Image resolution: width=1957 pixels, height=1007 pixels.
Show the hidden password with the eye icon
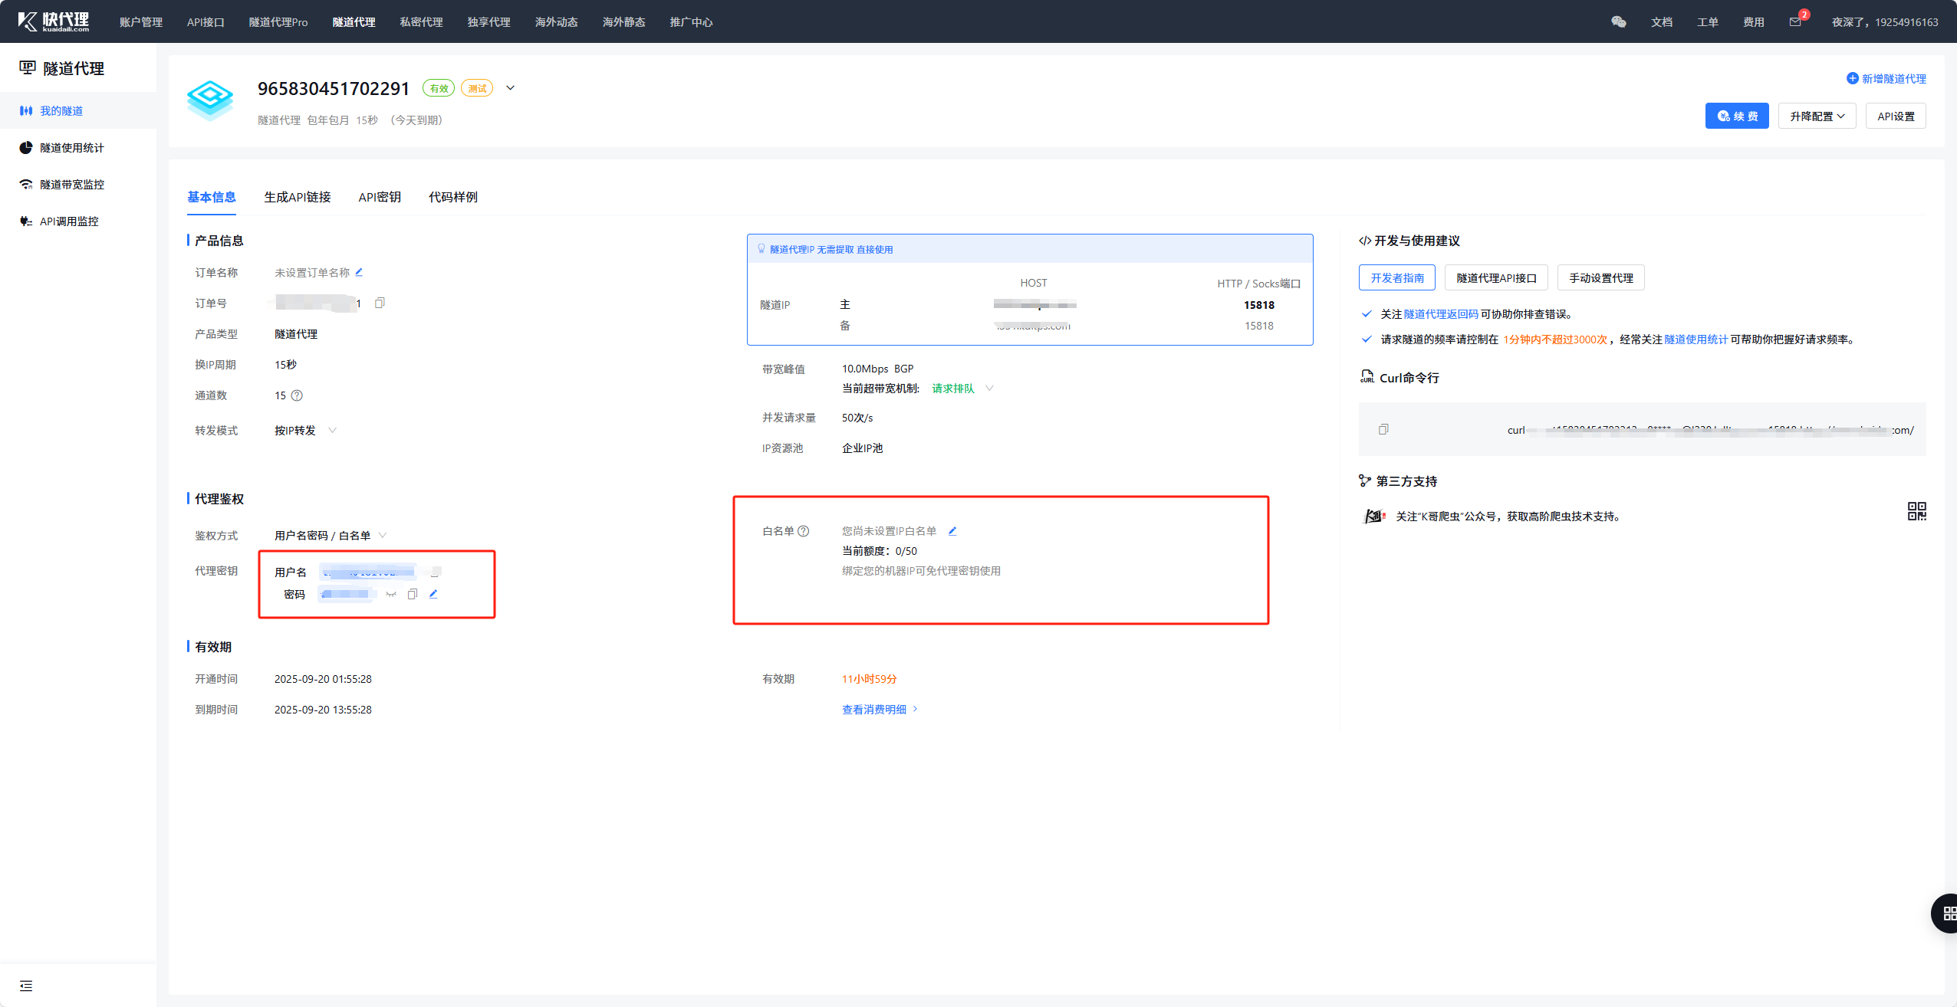coord(391,594)
